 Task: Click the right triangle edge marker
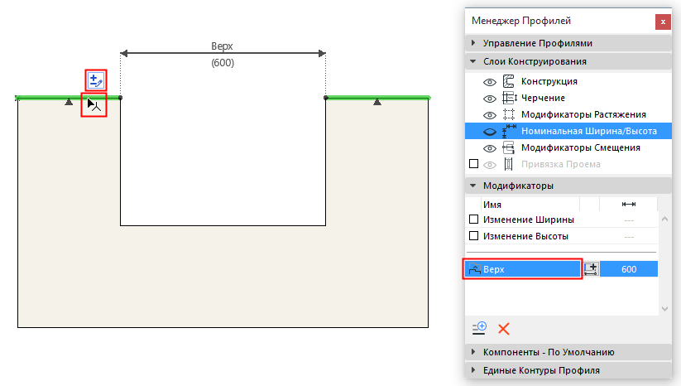point(377,102)
